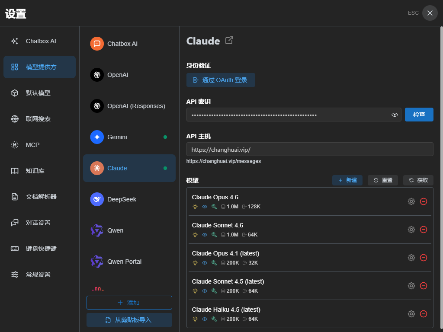The height and width of the screenshot is (332, 443).
Task: Select the DeepSeek provider
Action: tap(129, 199)
